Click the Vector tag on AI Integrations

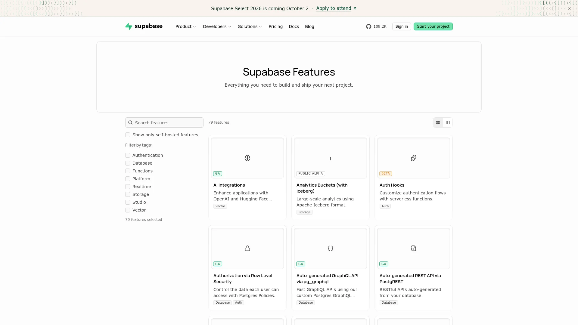click(x=220, y=206)
